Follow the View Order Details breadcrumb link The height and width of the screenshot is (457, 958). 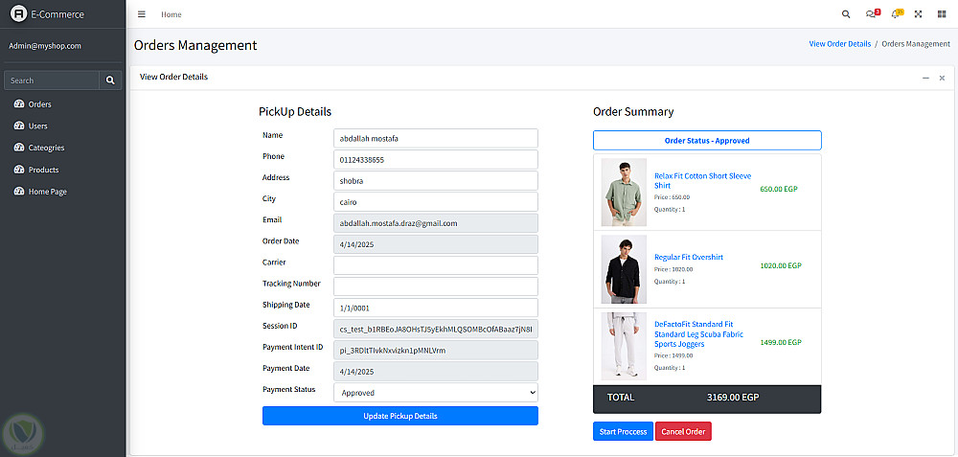840,44
